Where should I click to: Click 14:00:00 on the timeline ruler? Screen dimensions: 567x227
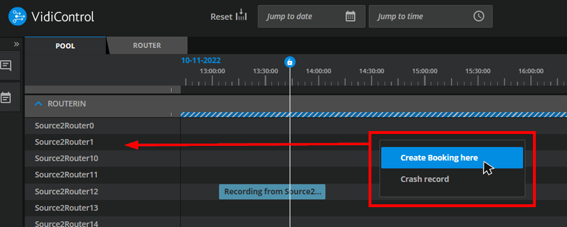click(318, 72)
